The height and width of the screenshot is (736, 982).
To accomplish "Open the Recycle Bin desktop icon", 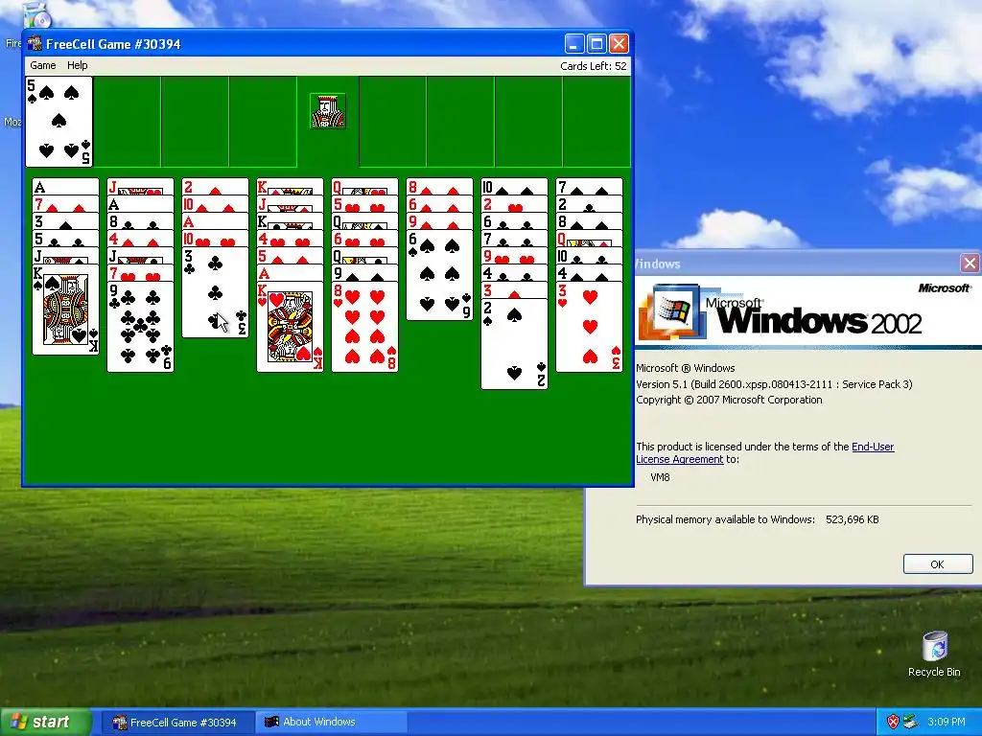I will coord(934,654).
